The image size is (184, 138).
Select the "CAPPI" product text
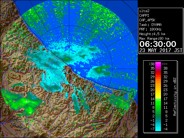click(144, 16)
